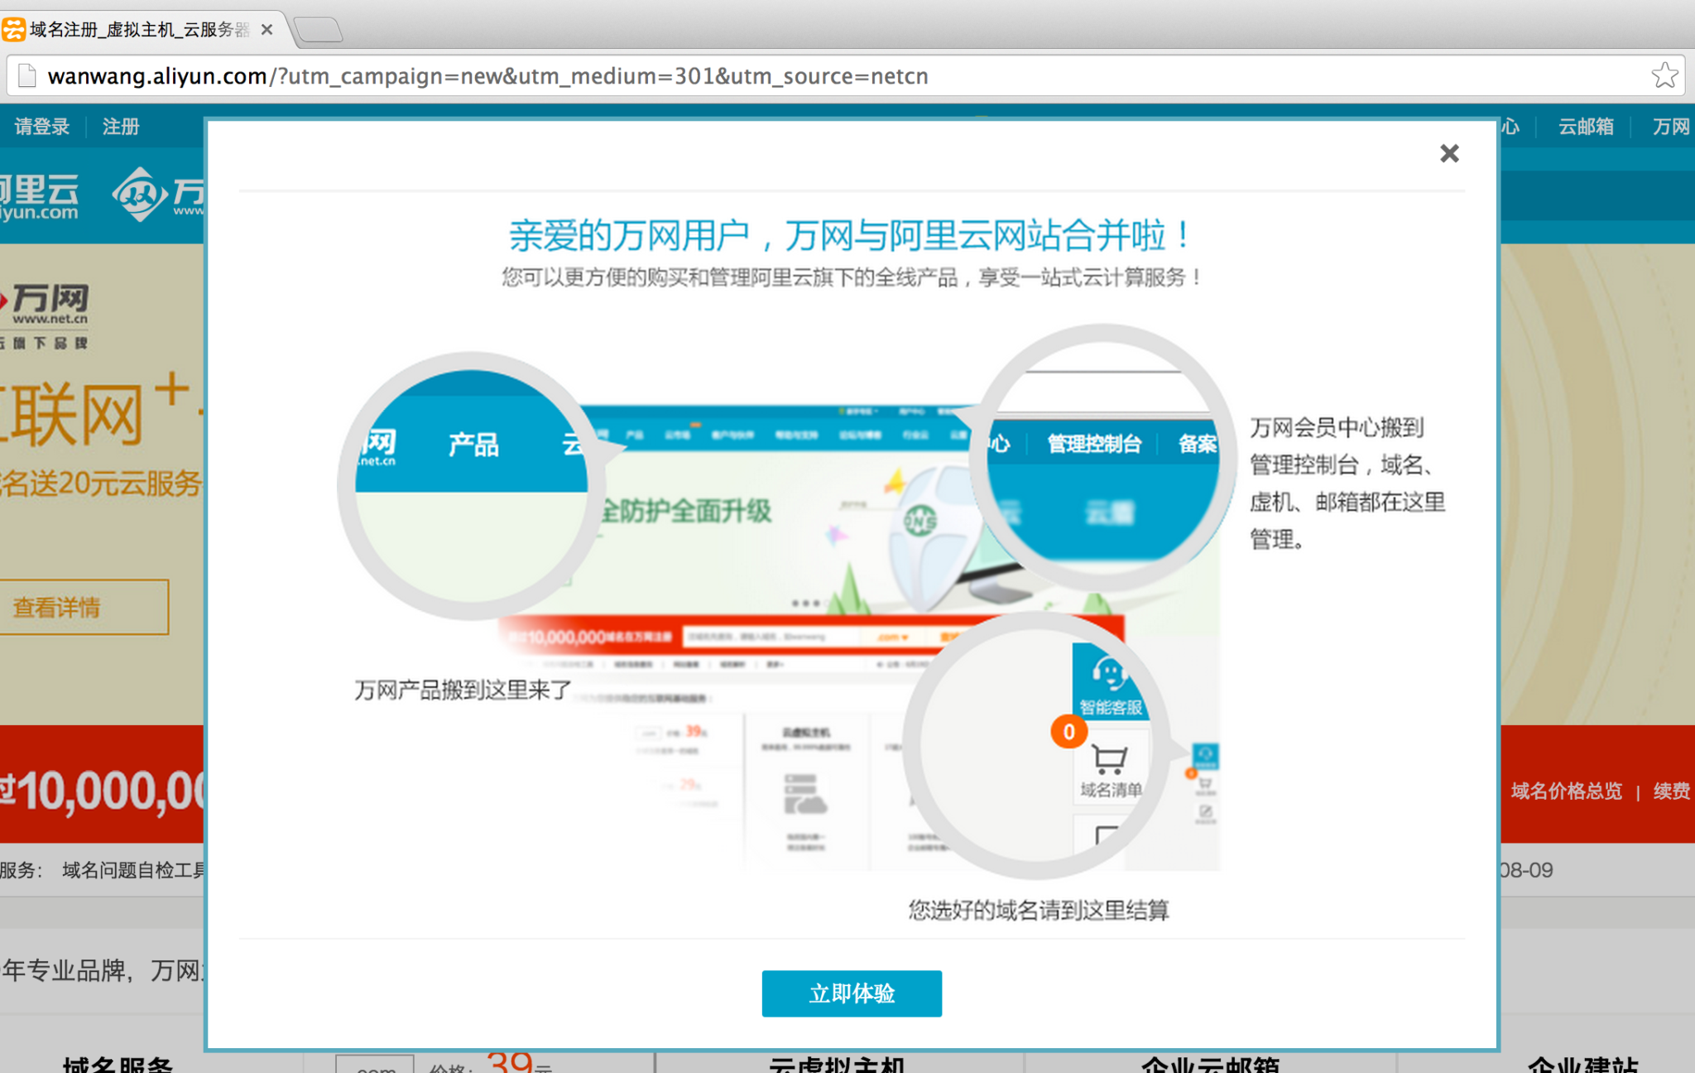Image resolution: width=1695 pixels, height=1073 pixels.
Task: Close the merger announcement popup
Action: (1448, 153)
